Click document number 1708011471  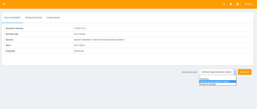[x=80, y=28]
